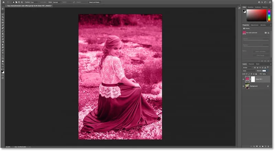275x151 pixels.
Task: Click the rainbow hue slider in Color panel
Action: [269, 15]
